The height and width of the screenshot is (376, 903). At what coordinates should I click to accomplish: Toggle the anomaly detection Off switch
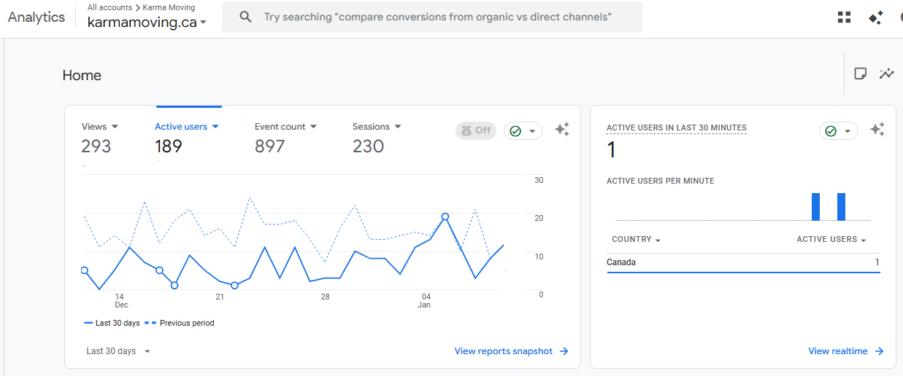pyautogui.click(x=475, y=130)
